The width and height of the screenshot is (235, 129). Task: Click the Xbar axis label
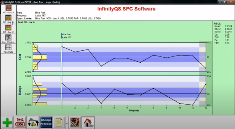coord(20,57)
